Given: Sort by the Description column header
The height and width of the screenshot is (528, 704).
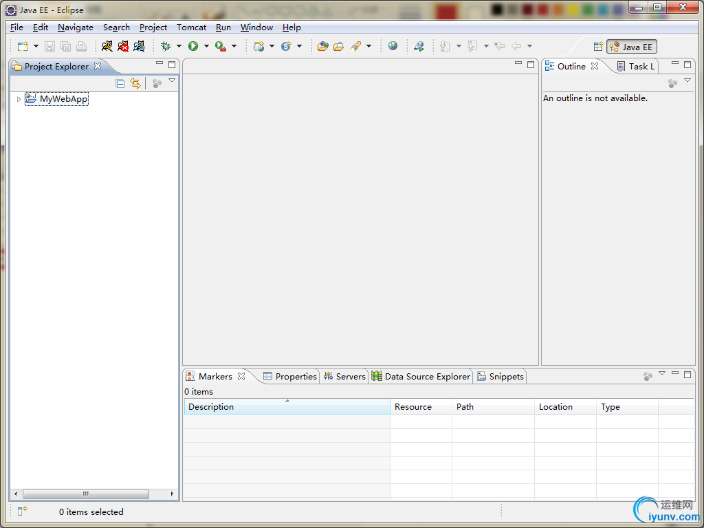Looking at the screenshot, I should pos(287,406).
